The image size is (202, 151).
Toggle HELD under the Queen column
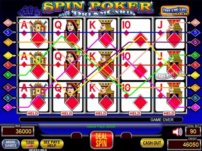tap(67, 113)
